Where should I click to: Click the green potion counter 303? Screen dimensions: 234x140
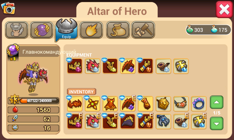195,30
